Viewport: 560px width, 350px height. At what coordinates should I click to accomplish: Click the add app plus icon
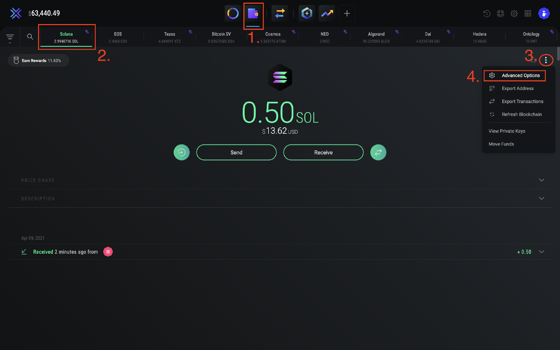347,13
